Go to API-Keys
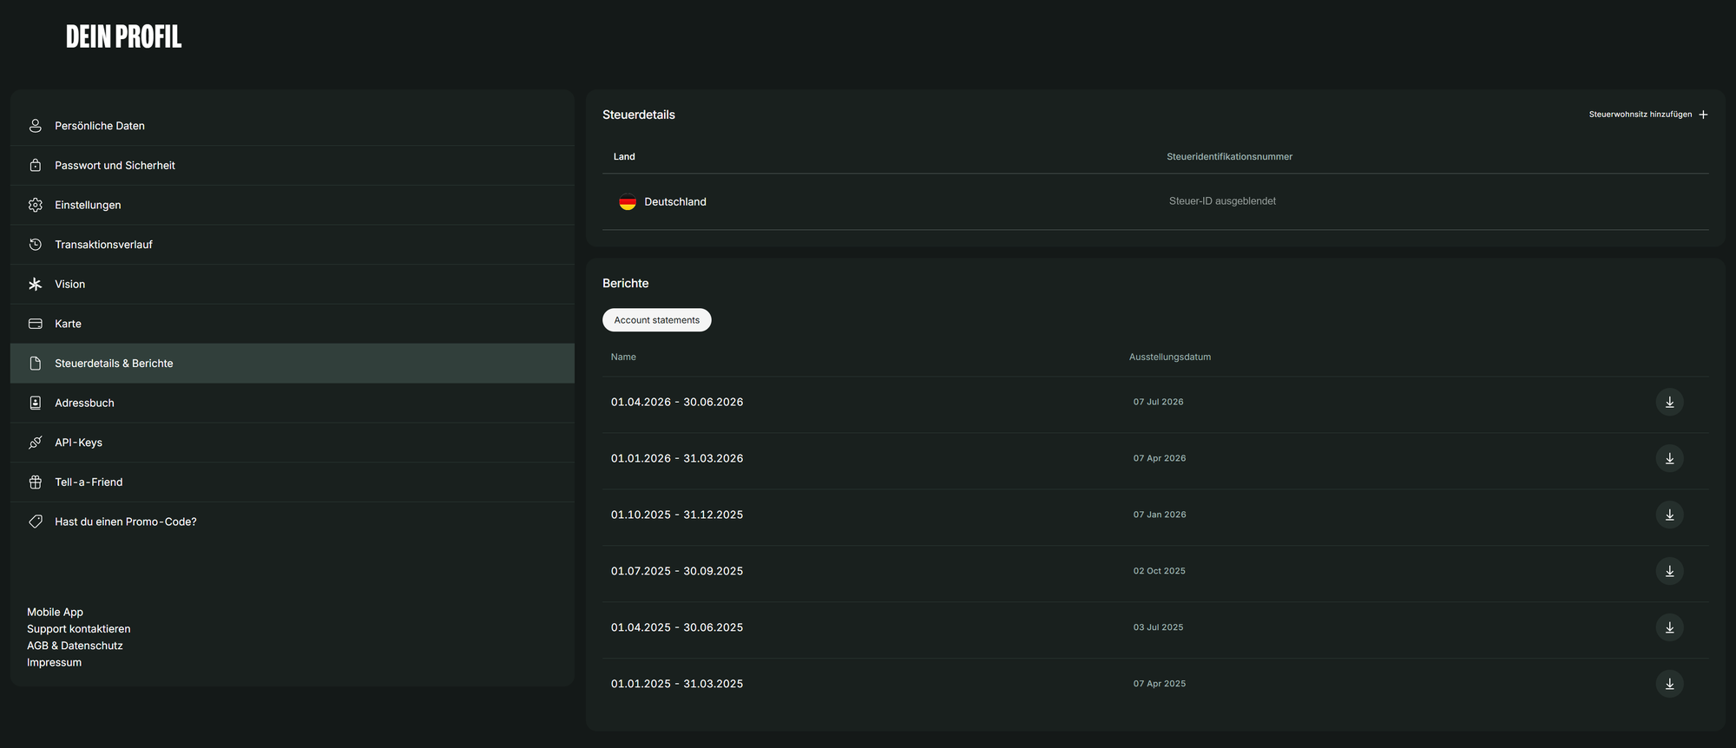1736x748 pixels. [x=293, y=443]
